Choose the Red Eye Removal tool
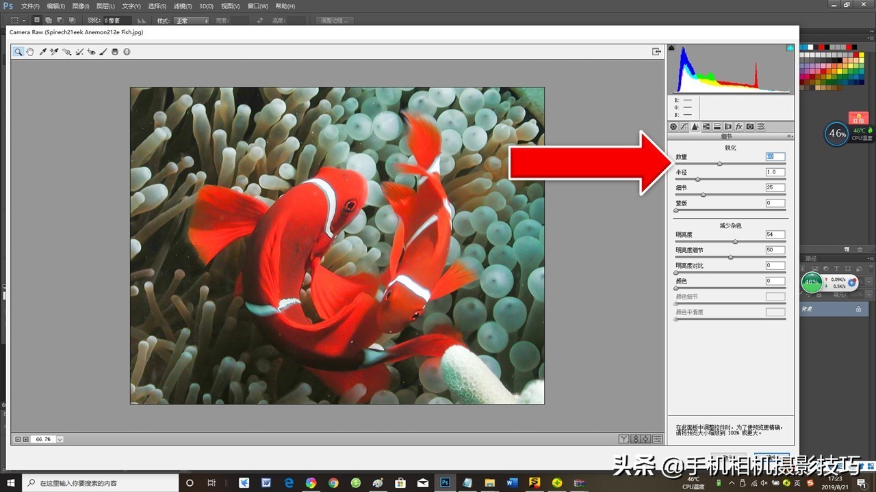Viewport: 876px width, 492px height. click(x=91, y=52)
